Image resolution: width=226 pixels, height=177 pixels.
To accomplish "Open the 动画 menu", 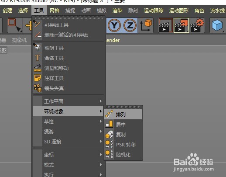I will click(x=86, y=10).
